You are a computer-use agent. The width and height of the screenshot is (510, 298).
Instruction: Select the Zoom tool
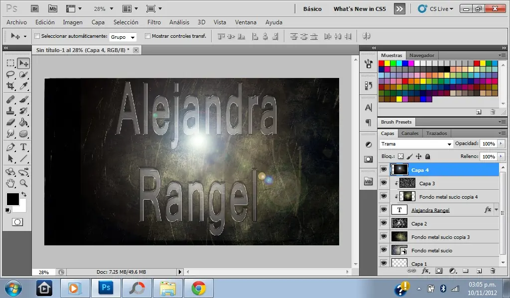pyautogui.click(x=23, y=182)
